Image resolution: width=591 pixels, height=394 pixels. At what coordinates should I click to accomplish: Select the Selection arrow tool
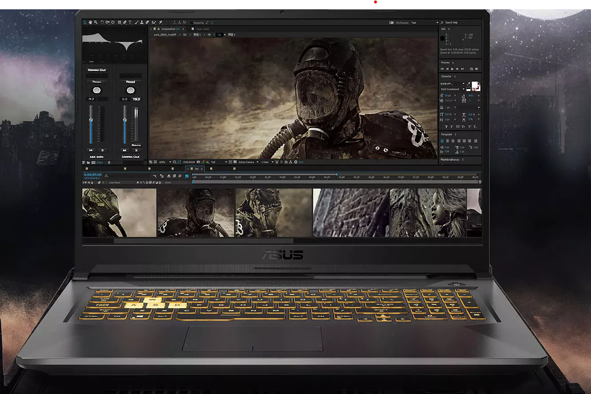point(85,22)
